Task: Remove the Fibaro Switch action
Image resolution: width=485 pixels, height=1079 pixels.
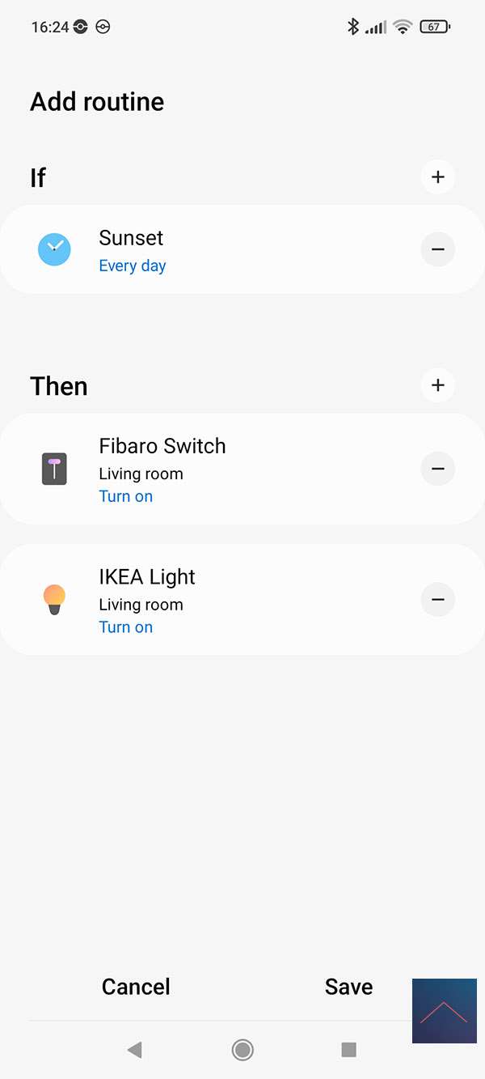Action: (x=438, y=469)
